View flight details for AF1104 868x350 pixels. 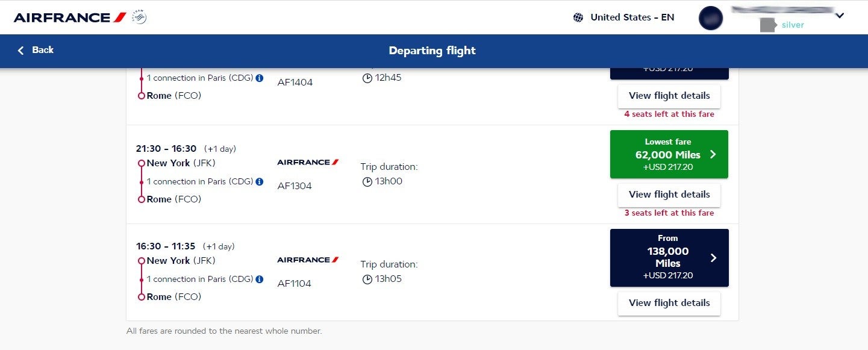(669, 303)
